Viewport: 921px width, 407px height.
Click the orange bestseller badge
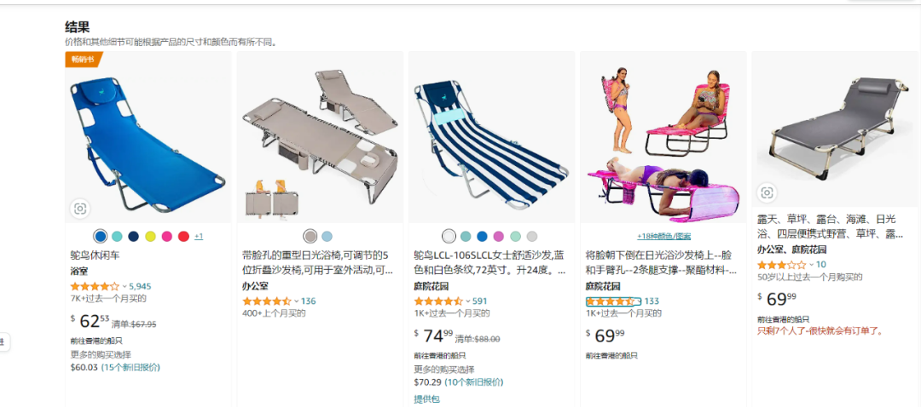84,60
